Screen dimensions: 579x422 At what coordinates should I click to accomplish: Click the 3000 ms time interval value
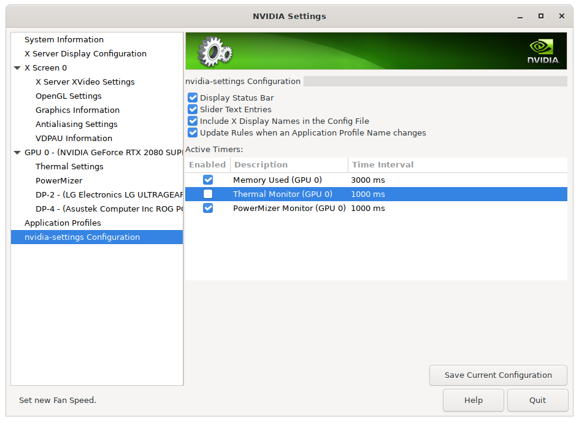tap(368, 180)
